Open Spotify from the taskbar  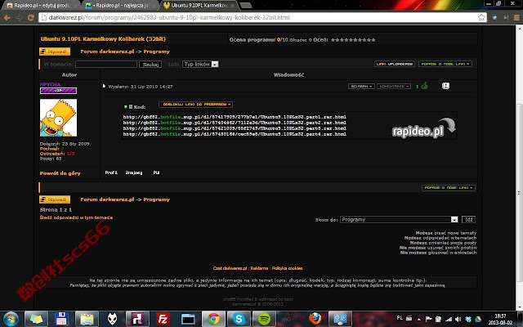pos(264,319)
